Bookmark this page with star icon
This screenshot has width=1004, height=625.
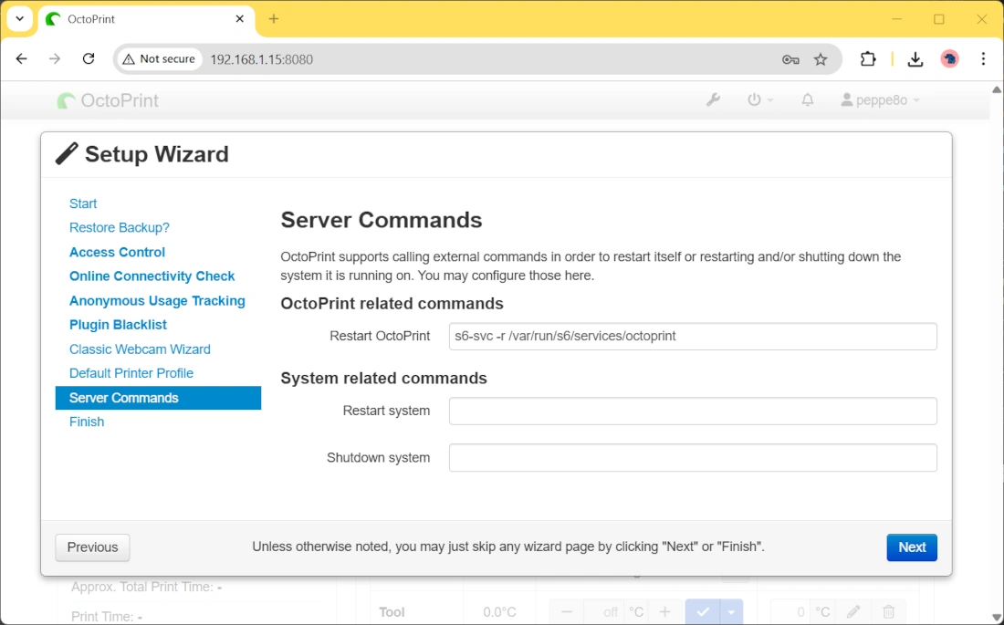point(821,59)
